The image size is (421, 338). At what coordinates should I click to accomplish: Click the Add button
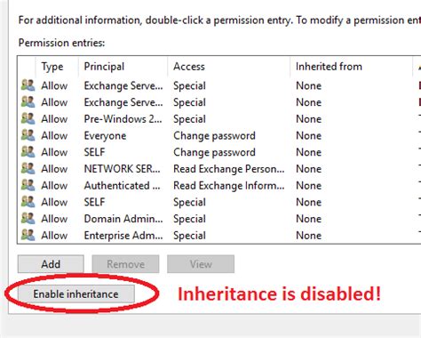(51, 264)
